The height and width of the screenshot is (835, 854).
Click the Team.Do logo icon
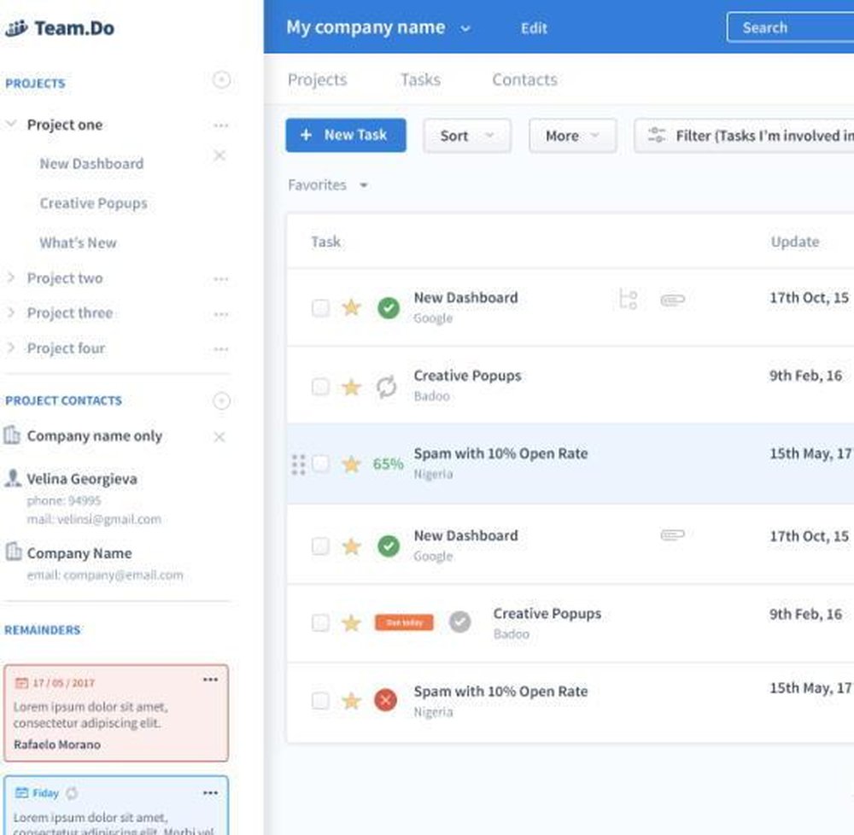(x=16, y=28)
